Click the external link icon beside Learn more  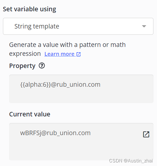pos(78,54)
